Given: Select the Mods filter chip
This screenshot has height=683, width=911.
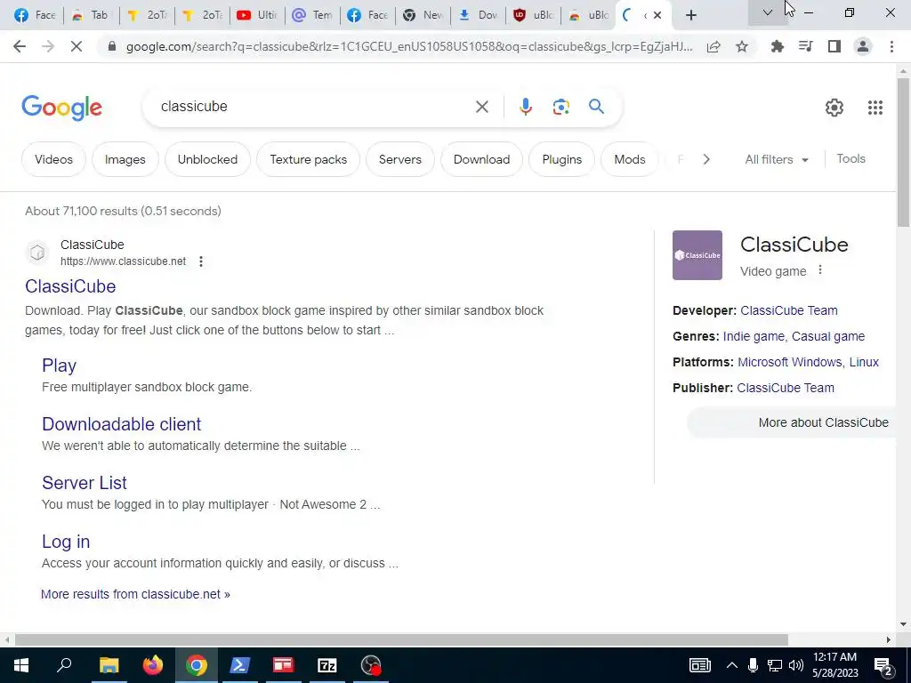Looking at the screenshot, I should 630,159.
